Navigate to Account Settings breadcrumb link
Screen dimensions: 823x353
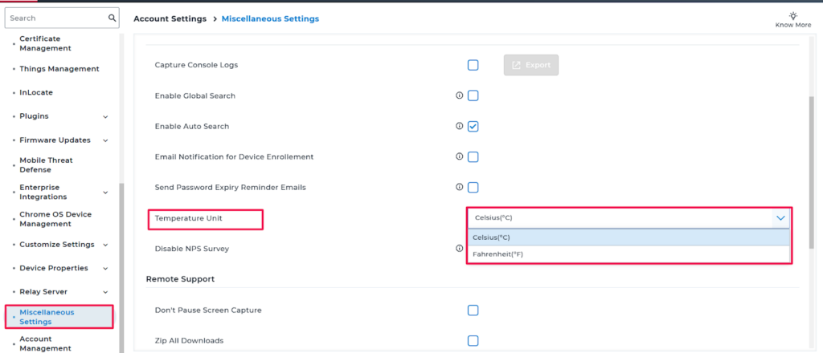coord(170,18)
